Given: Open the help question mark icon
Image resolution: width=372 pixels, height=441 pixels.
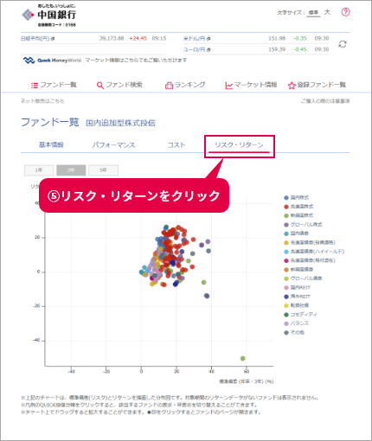Looking at the screenshot, I should click(345, 12).
